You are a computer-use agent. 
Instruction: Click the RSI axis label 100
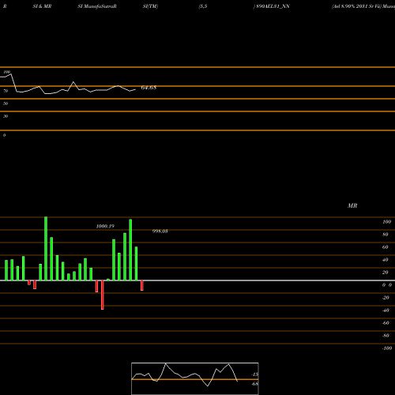pos(7,72)
